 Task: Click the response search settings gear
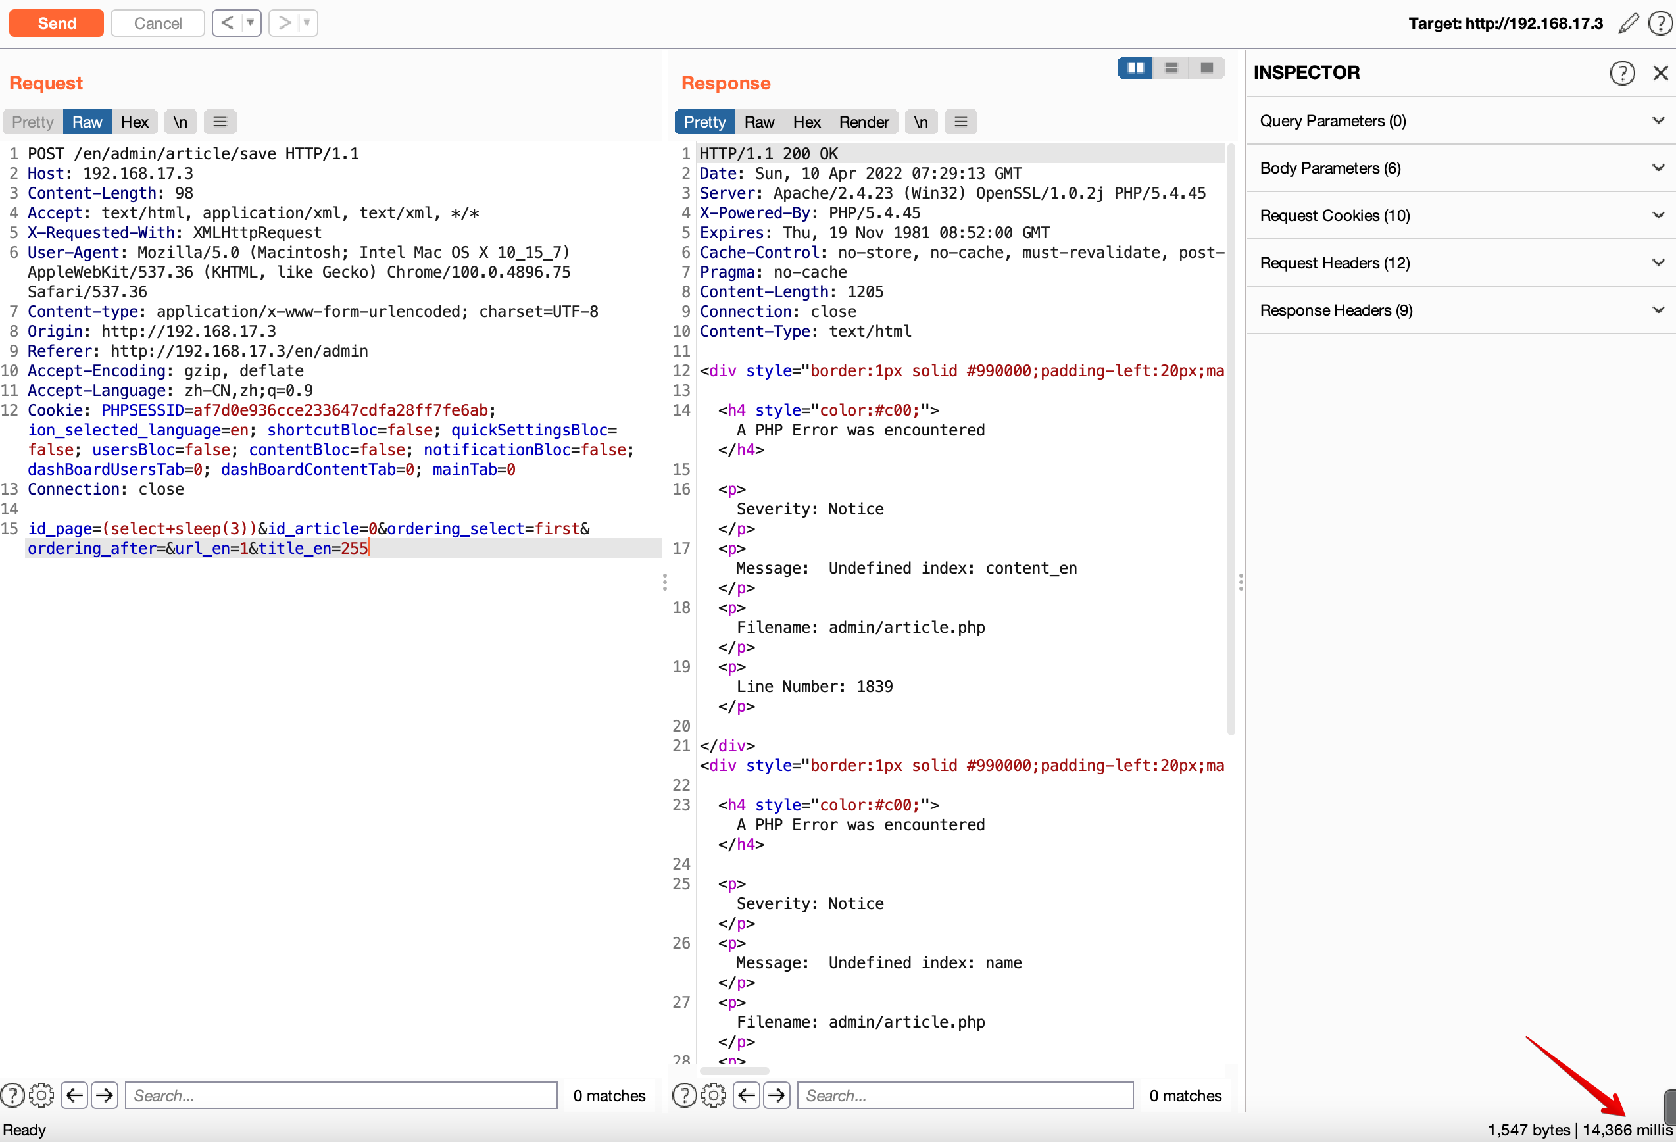pyautogui.click(x=713, y=1095)
